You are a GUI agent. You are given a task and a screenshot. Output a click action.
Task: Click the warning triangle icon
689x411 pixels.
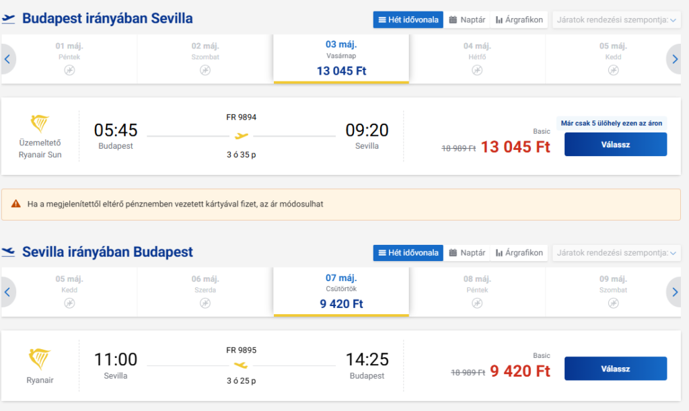click(15, 204)
